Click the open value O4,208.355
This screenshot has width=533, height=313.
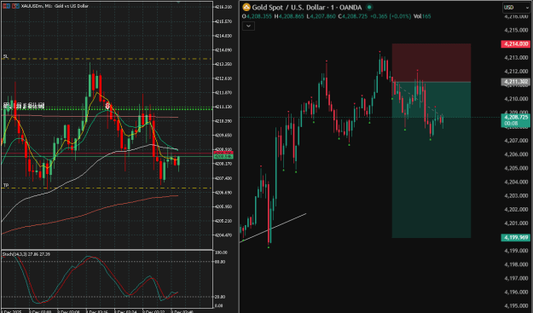tap(257, 16)
